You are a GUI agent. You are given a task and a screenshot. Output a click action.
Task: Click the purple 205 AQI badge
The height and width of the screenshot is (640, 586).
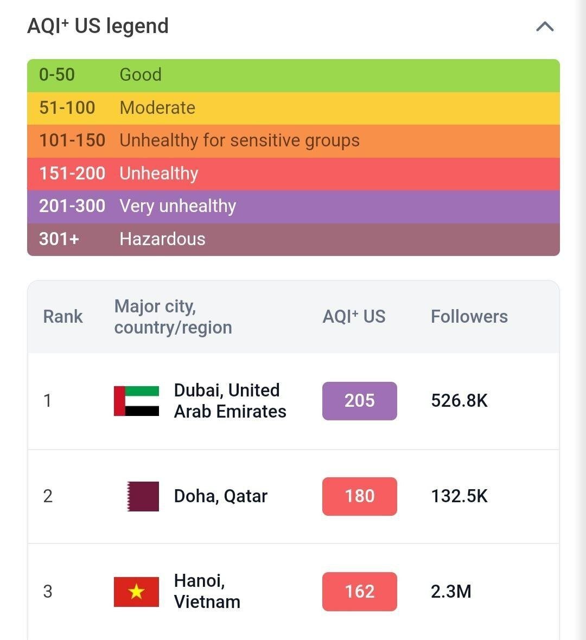[x=359, y=401]
